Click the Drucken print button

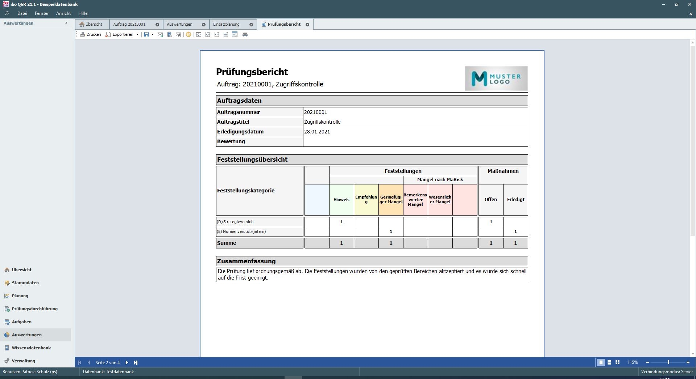[x=91, y=34]
